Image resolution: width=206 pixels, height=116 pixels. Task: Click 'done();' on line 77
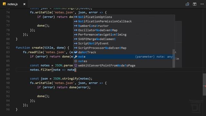coord(43,26)
